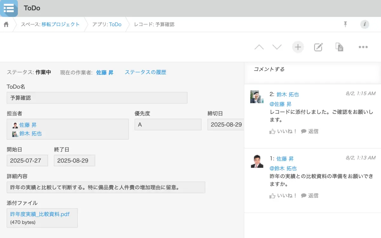This screenshot has width=381, height=238.
Task: Go to next record with down arrow
Action: [x=277, y=47]
